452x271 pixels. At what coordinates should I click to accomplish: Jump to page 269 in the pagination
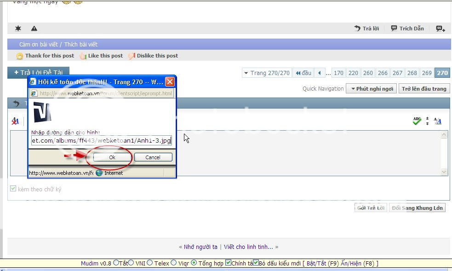tap(427, 73)
